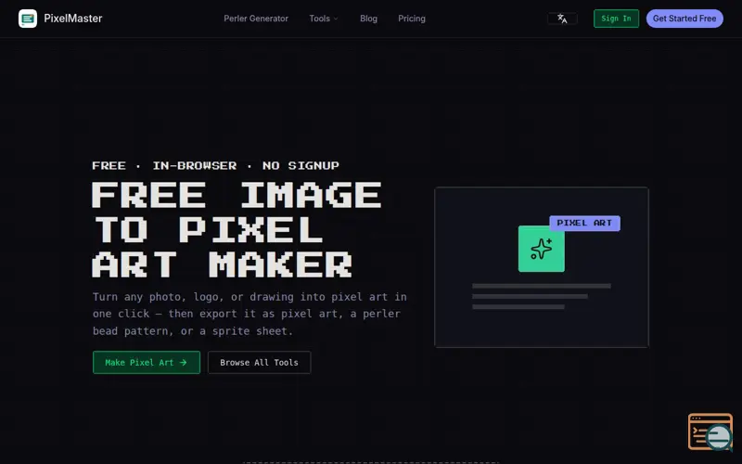This screenshot has width=742, height=464.
Task: Click Make Pixel Art button
Action: tap(147, 362)
